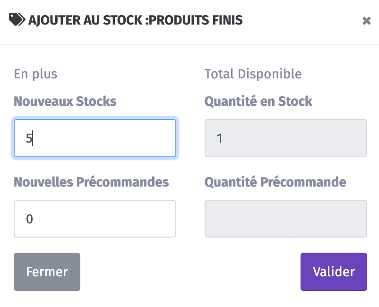This screenshot has width=379, height=307.
Task: Select the Nouvelles Précommandes input field
Action: (x=95, y=219)
